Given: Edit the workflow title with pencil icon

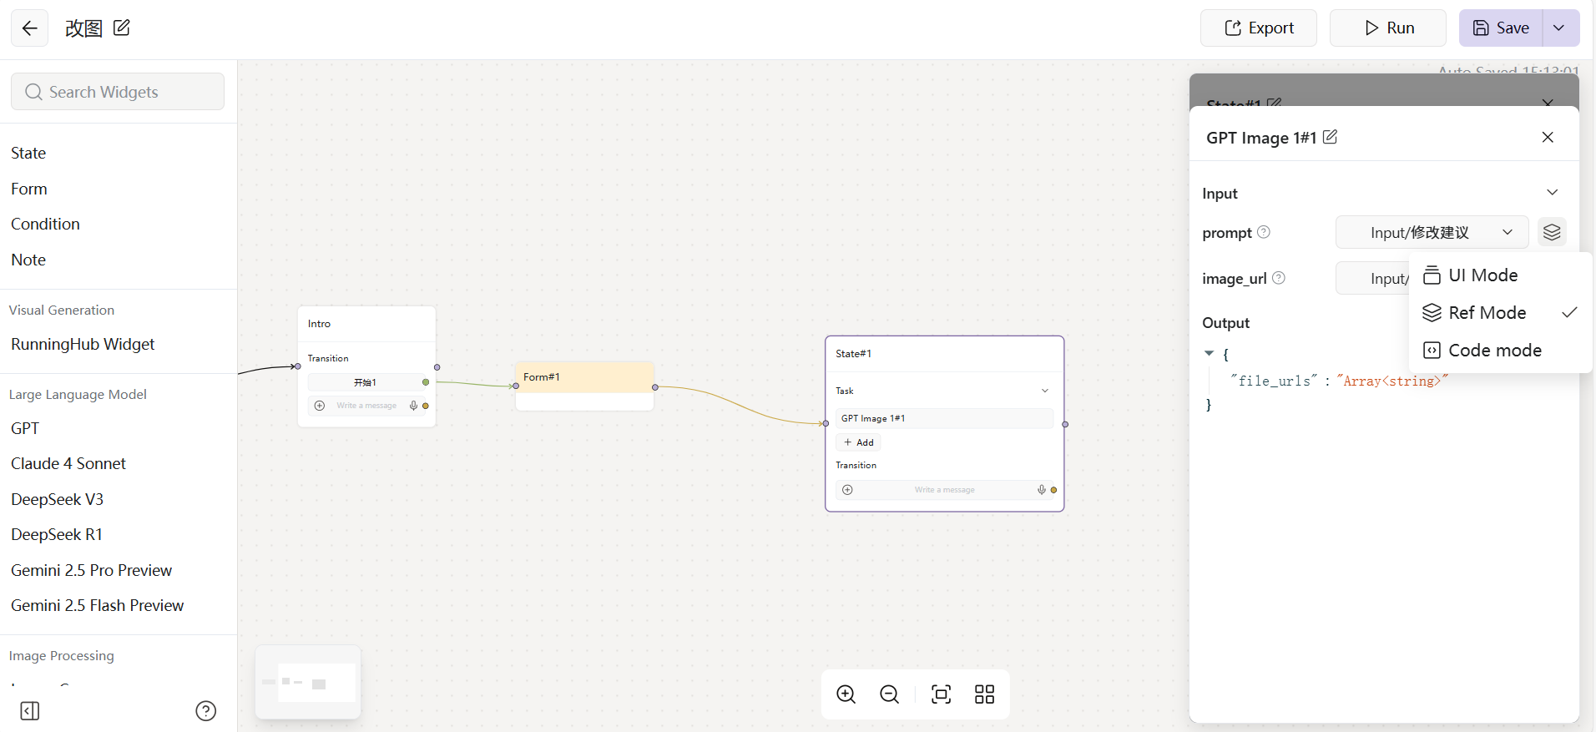Looking at the screenshot, I should (x=122, y=28).
